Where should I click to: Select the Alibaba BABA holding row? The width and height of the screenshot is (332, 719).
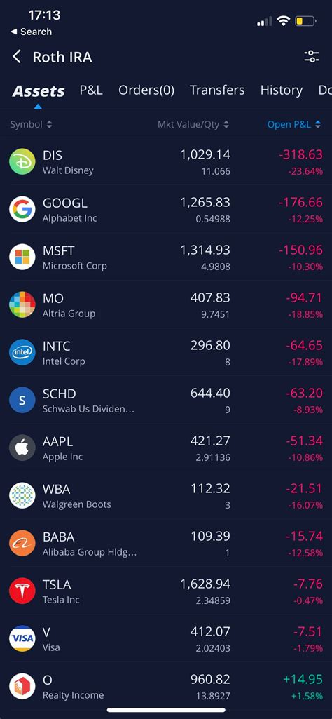(x=166, y=543)
